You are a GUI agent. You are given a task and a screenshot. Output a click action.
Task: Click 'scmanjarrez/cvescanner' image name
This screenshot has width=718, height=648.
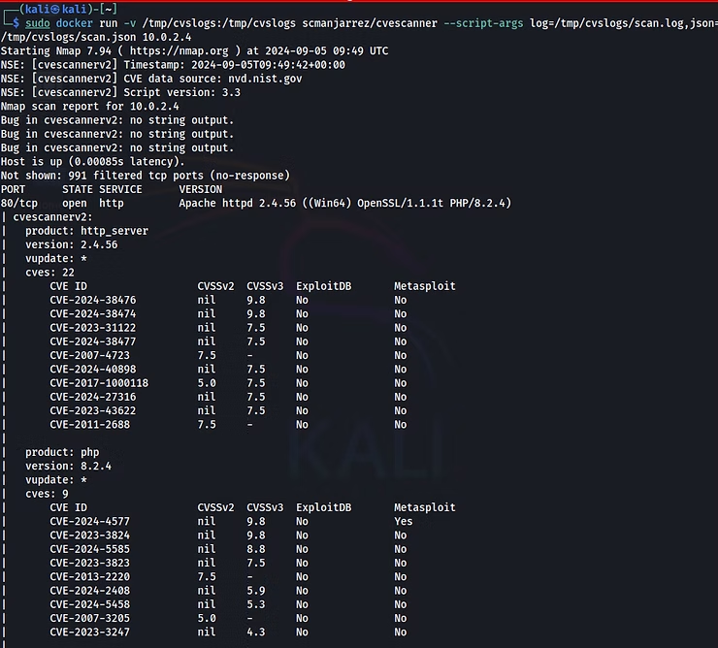370,23
